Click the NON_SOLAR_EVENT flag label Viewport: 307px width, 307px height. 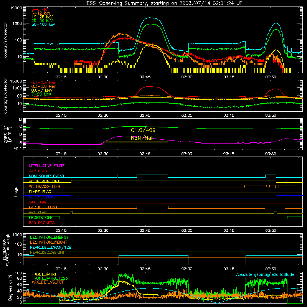(x=46, y=176)
